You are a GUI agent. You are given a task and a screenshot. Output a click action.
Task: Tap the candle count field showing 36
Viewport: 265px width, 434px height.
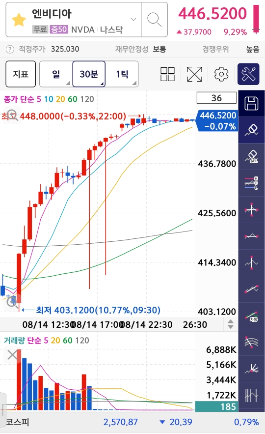click(x=216, y=98)
